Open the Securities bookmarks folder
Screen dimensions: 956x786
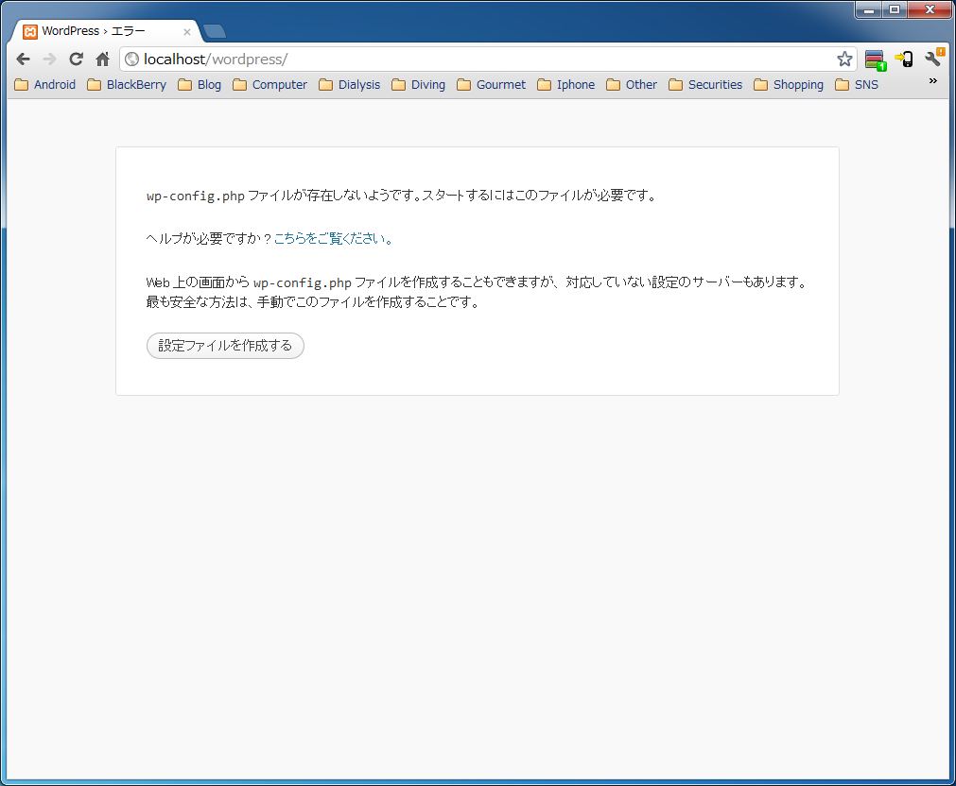(x=706, y=85)
